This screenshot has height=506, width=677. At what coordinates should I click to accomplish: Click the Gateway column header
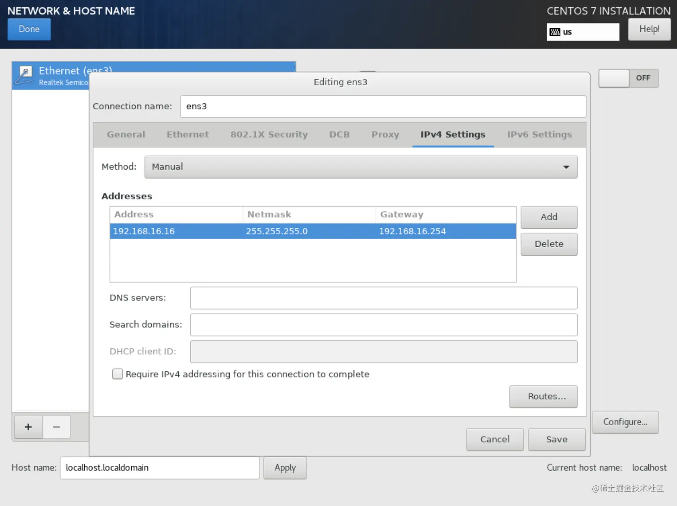coord(446,214)
